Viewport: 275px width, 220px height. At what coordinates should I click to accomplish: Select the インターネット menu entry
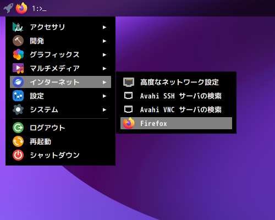click(61, 82)
